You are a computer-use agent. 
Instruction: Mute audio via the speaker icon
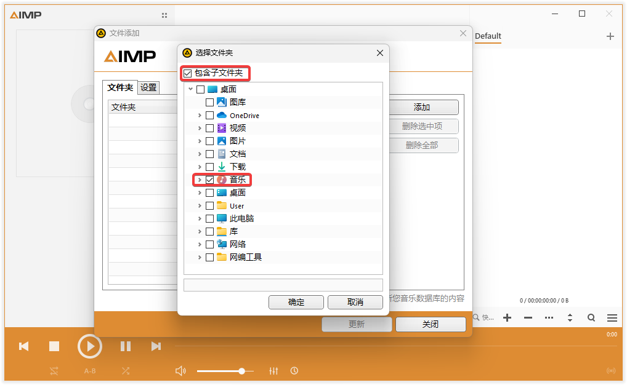pos(180,370)
